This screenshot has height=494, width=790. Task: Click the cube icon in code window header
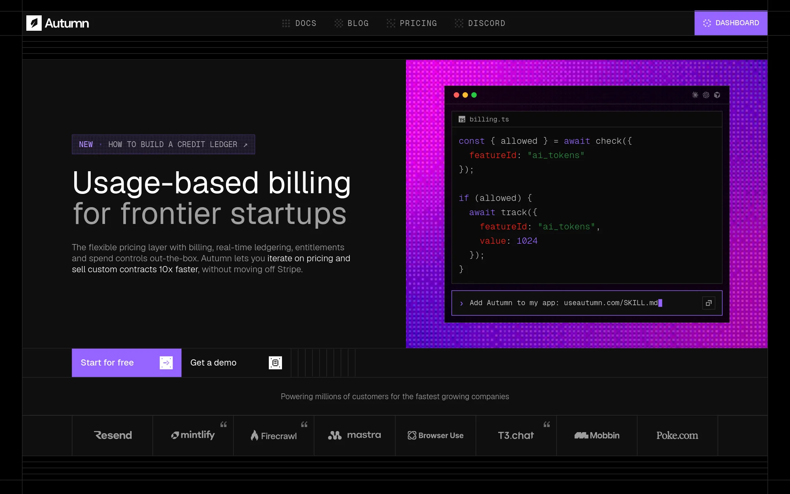tap(717, 95)
